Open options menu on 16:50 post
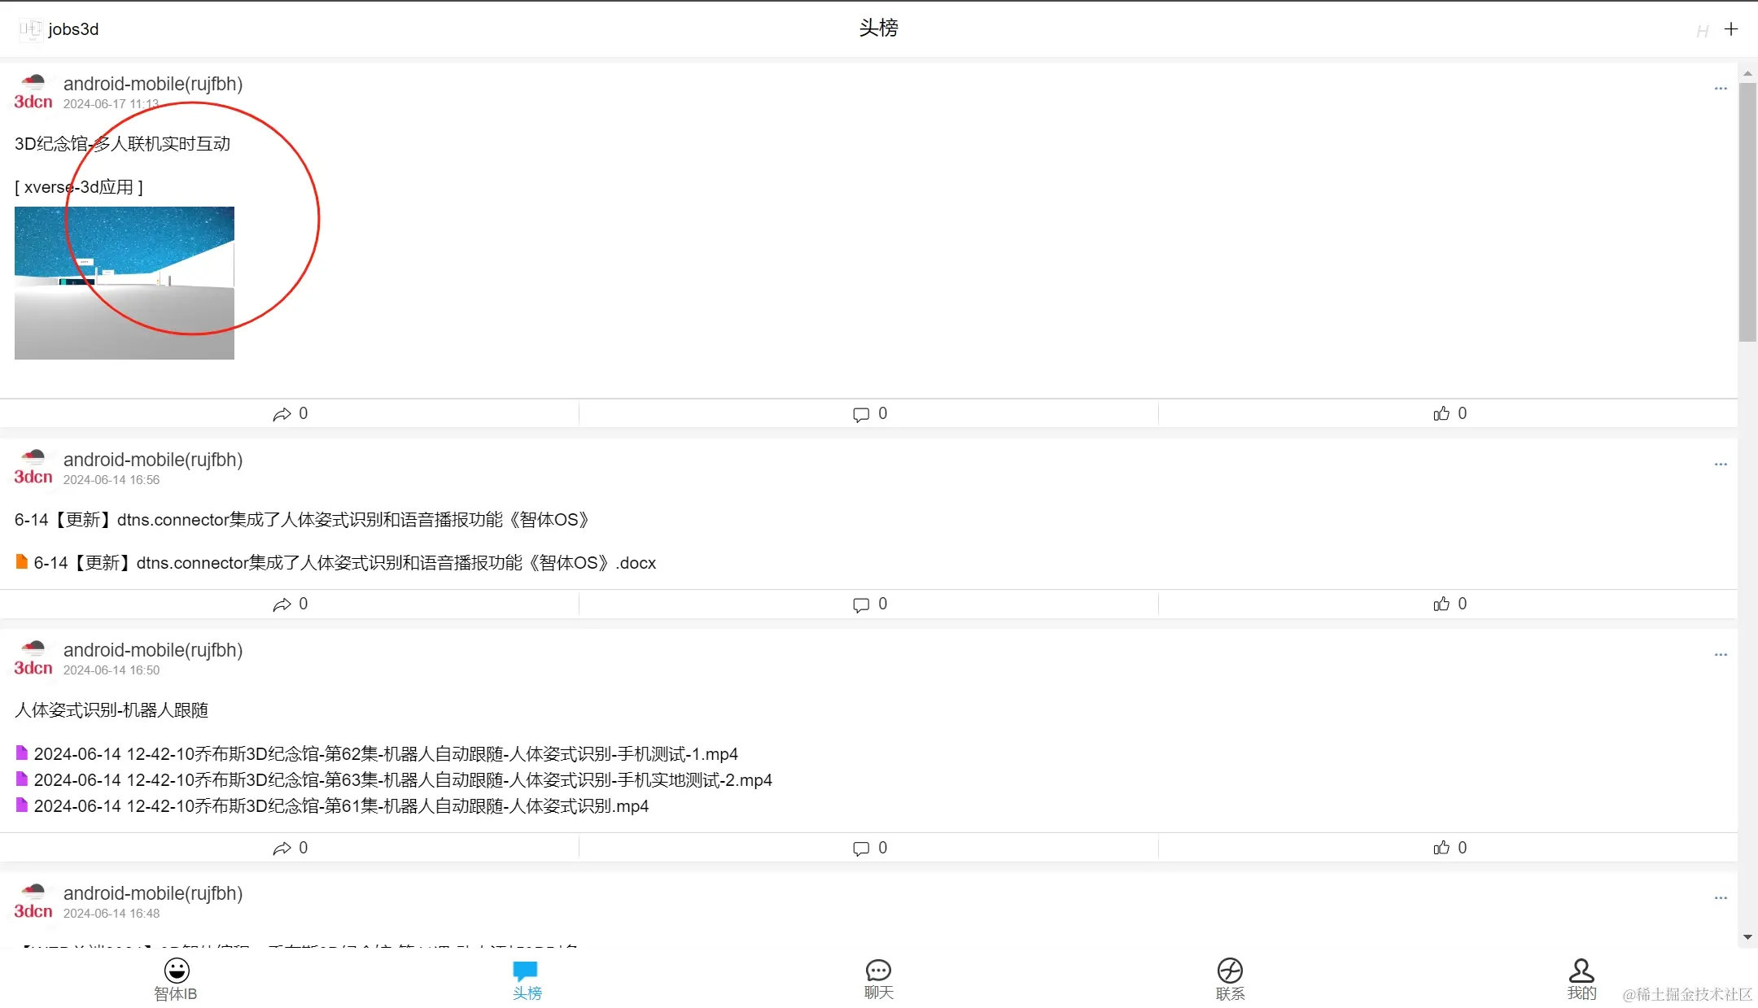The image size is (1758, 1008). point(1720,654)
